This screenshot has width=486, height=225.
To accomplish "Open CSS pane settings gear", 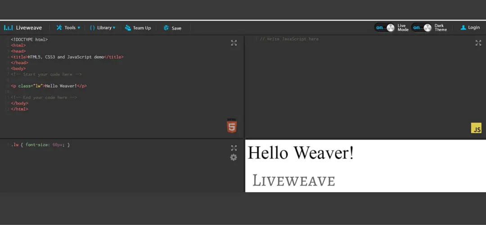I will pyautogui.click(x=234, y=157).
